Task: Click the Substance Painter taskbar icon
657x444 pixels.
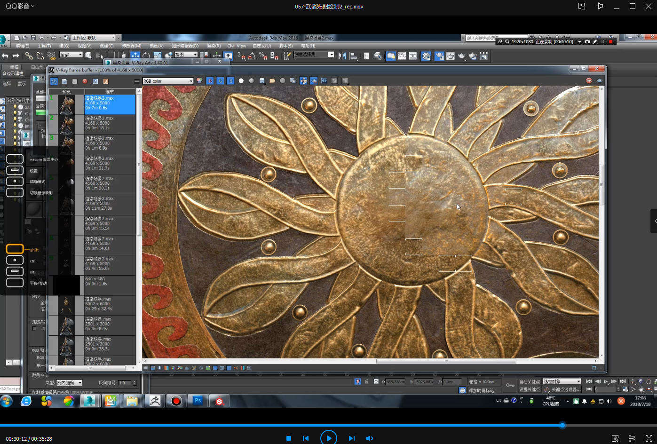Action: tap(219, 401)
